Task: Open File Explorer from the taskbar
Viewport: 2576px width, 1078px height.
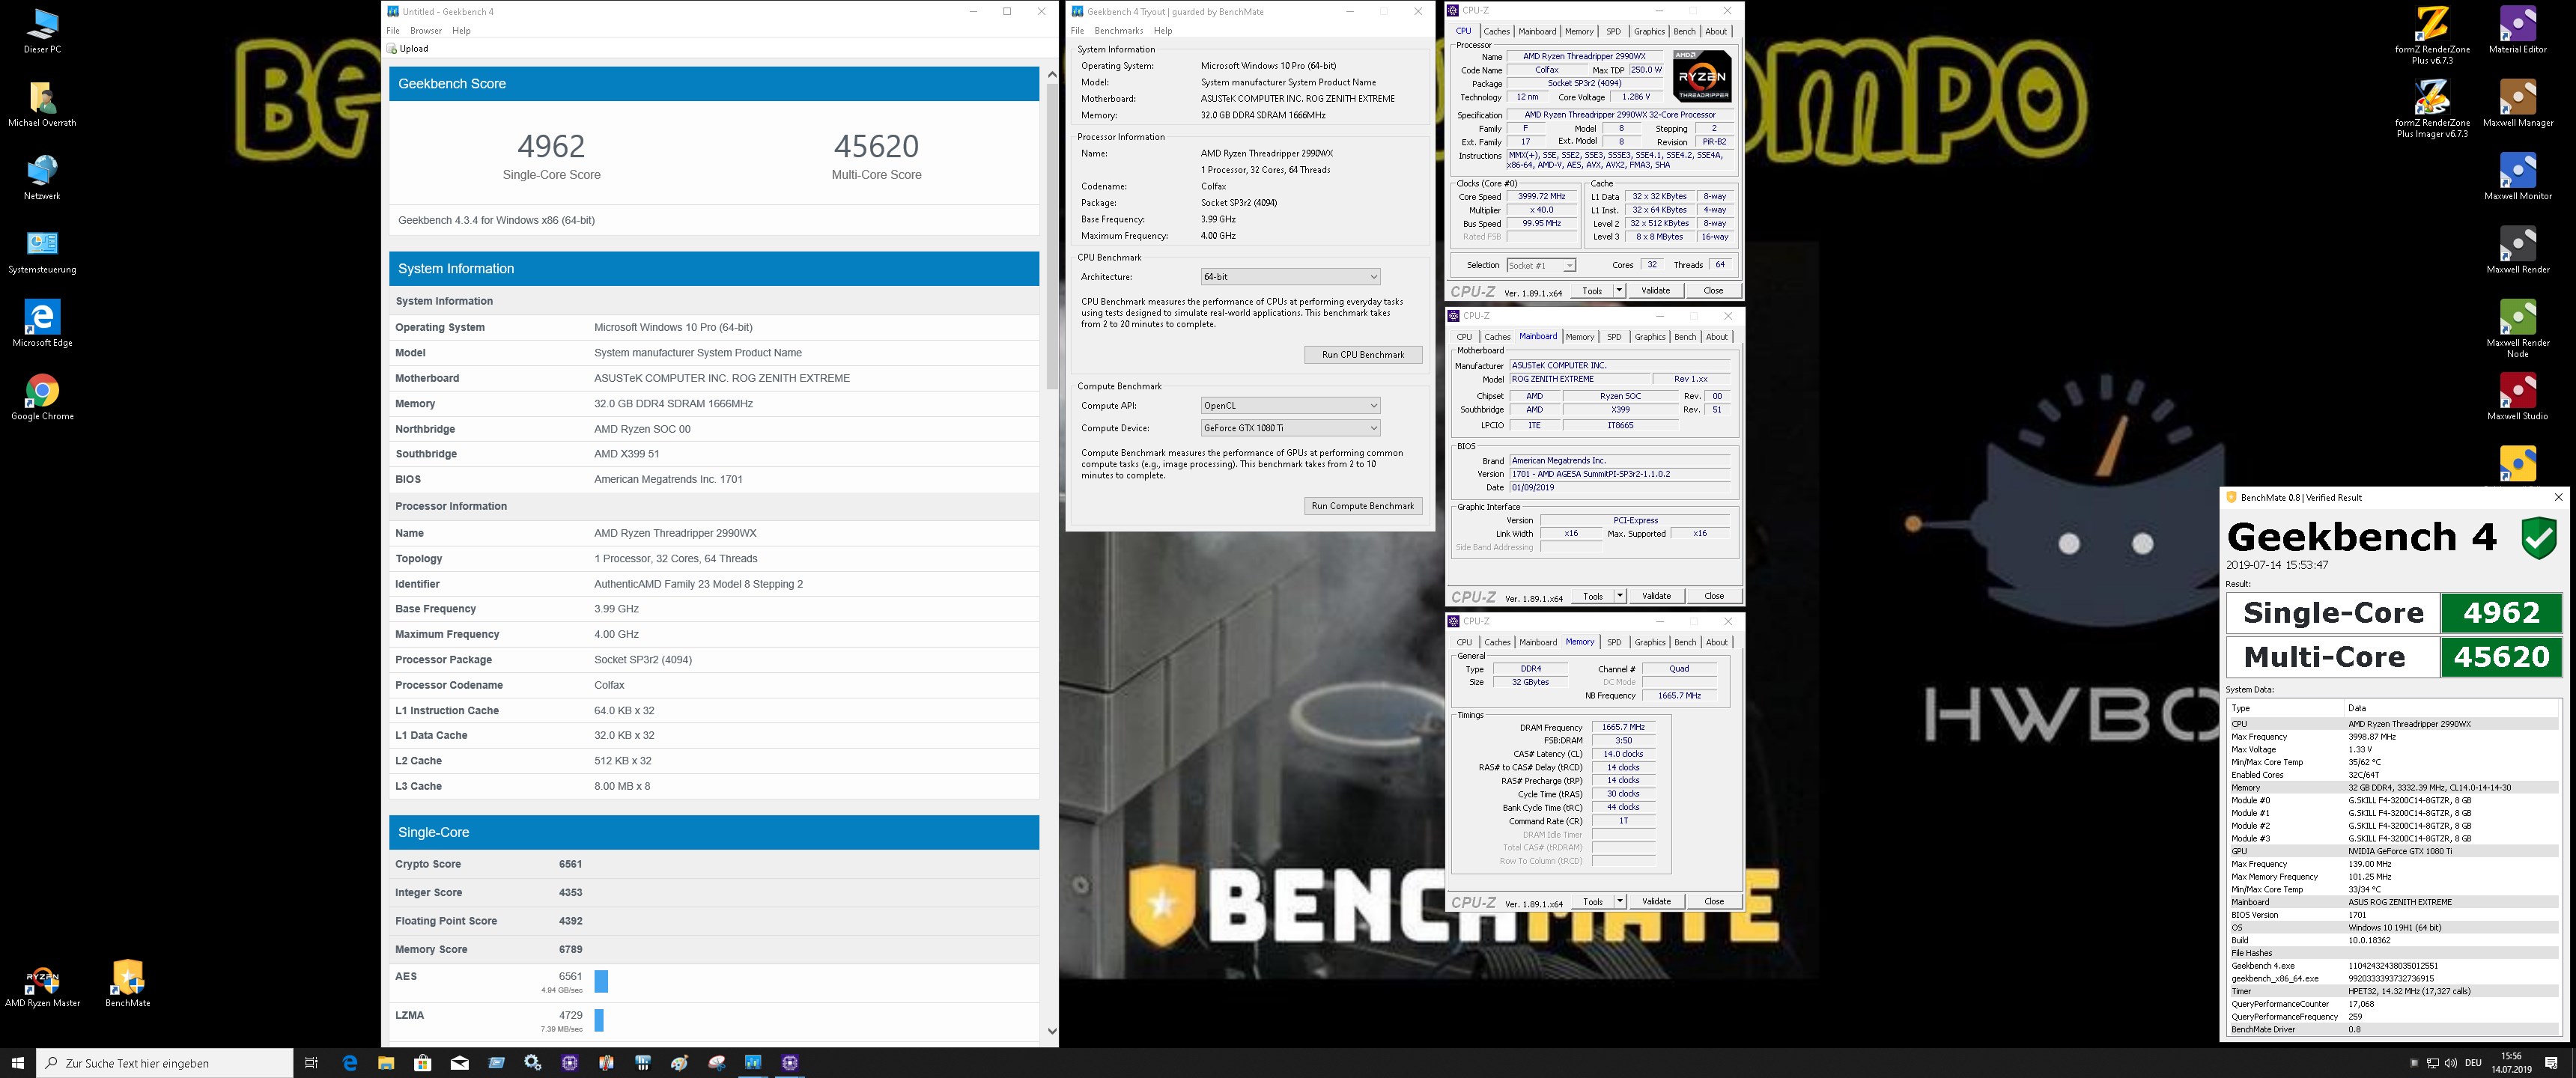Action: pos(386,1062)
